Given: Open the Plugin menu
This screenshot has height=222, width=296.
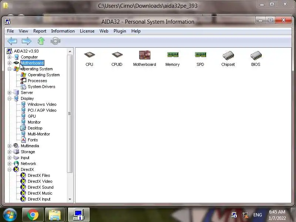Looking at the screenshot, I should tap(120, 31).
